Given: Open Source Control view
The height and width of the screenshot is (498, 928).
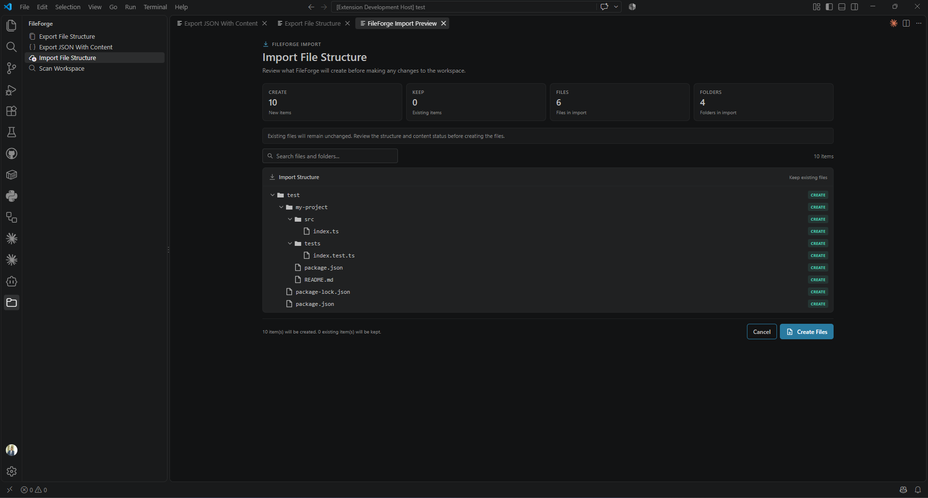Looking at the screenshot, I should click(11, 68).
